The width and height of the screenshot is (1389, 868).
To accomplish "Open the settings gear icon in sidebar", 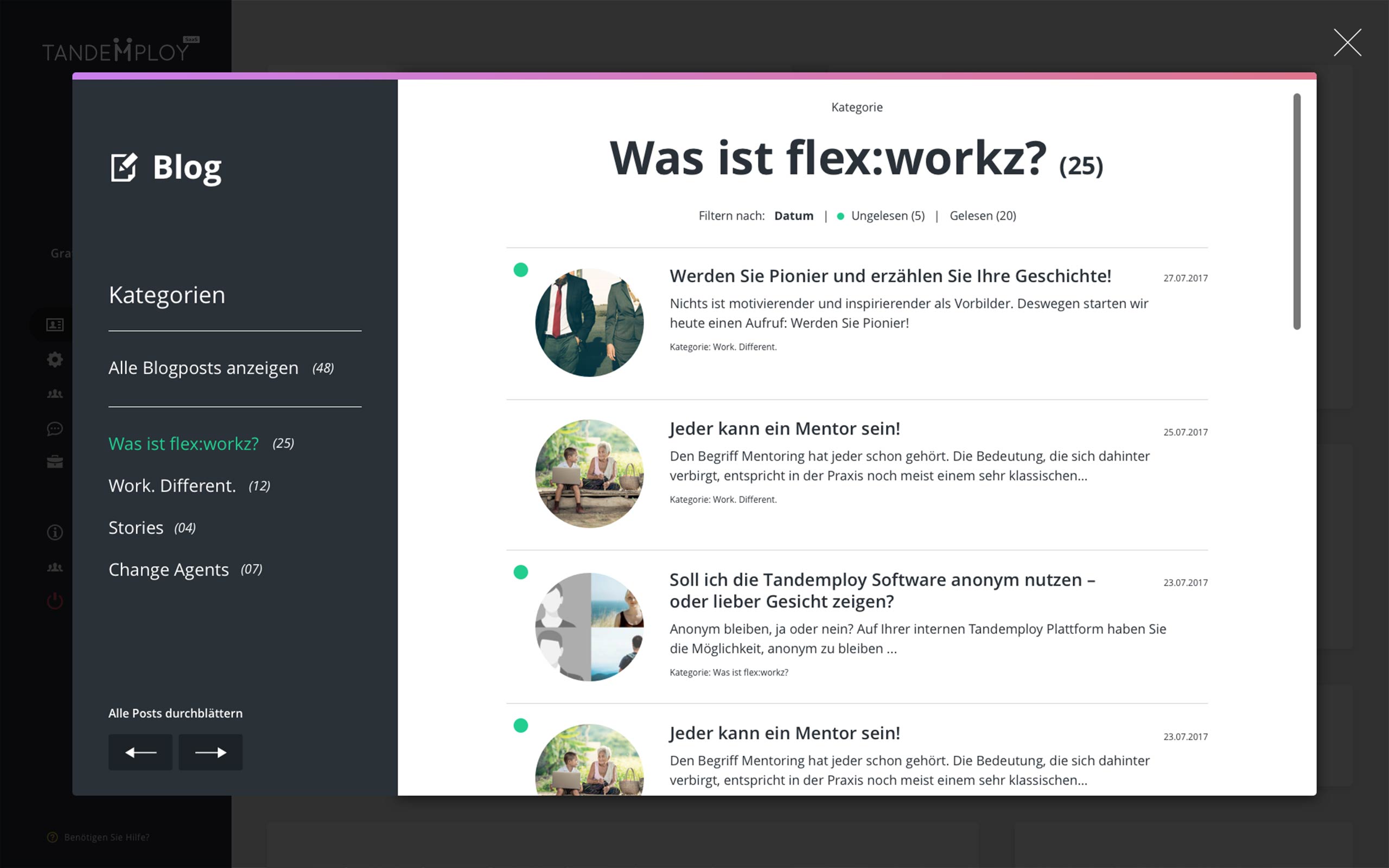I will [55, 359].
